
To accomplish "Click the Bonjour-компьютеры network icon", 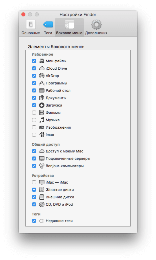I will [42, 166].
